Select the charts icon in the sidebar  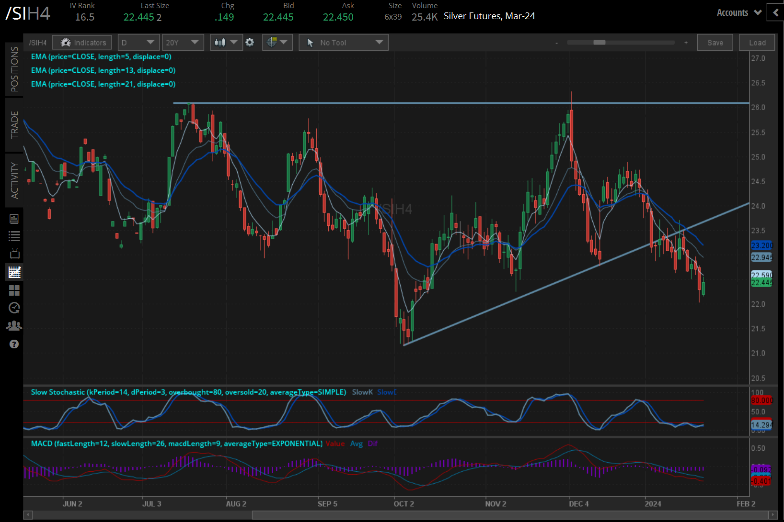tap(14, 272)
